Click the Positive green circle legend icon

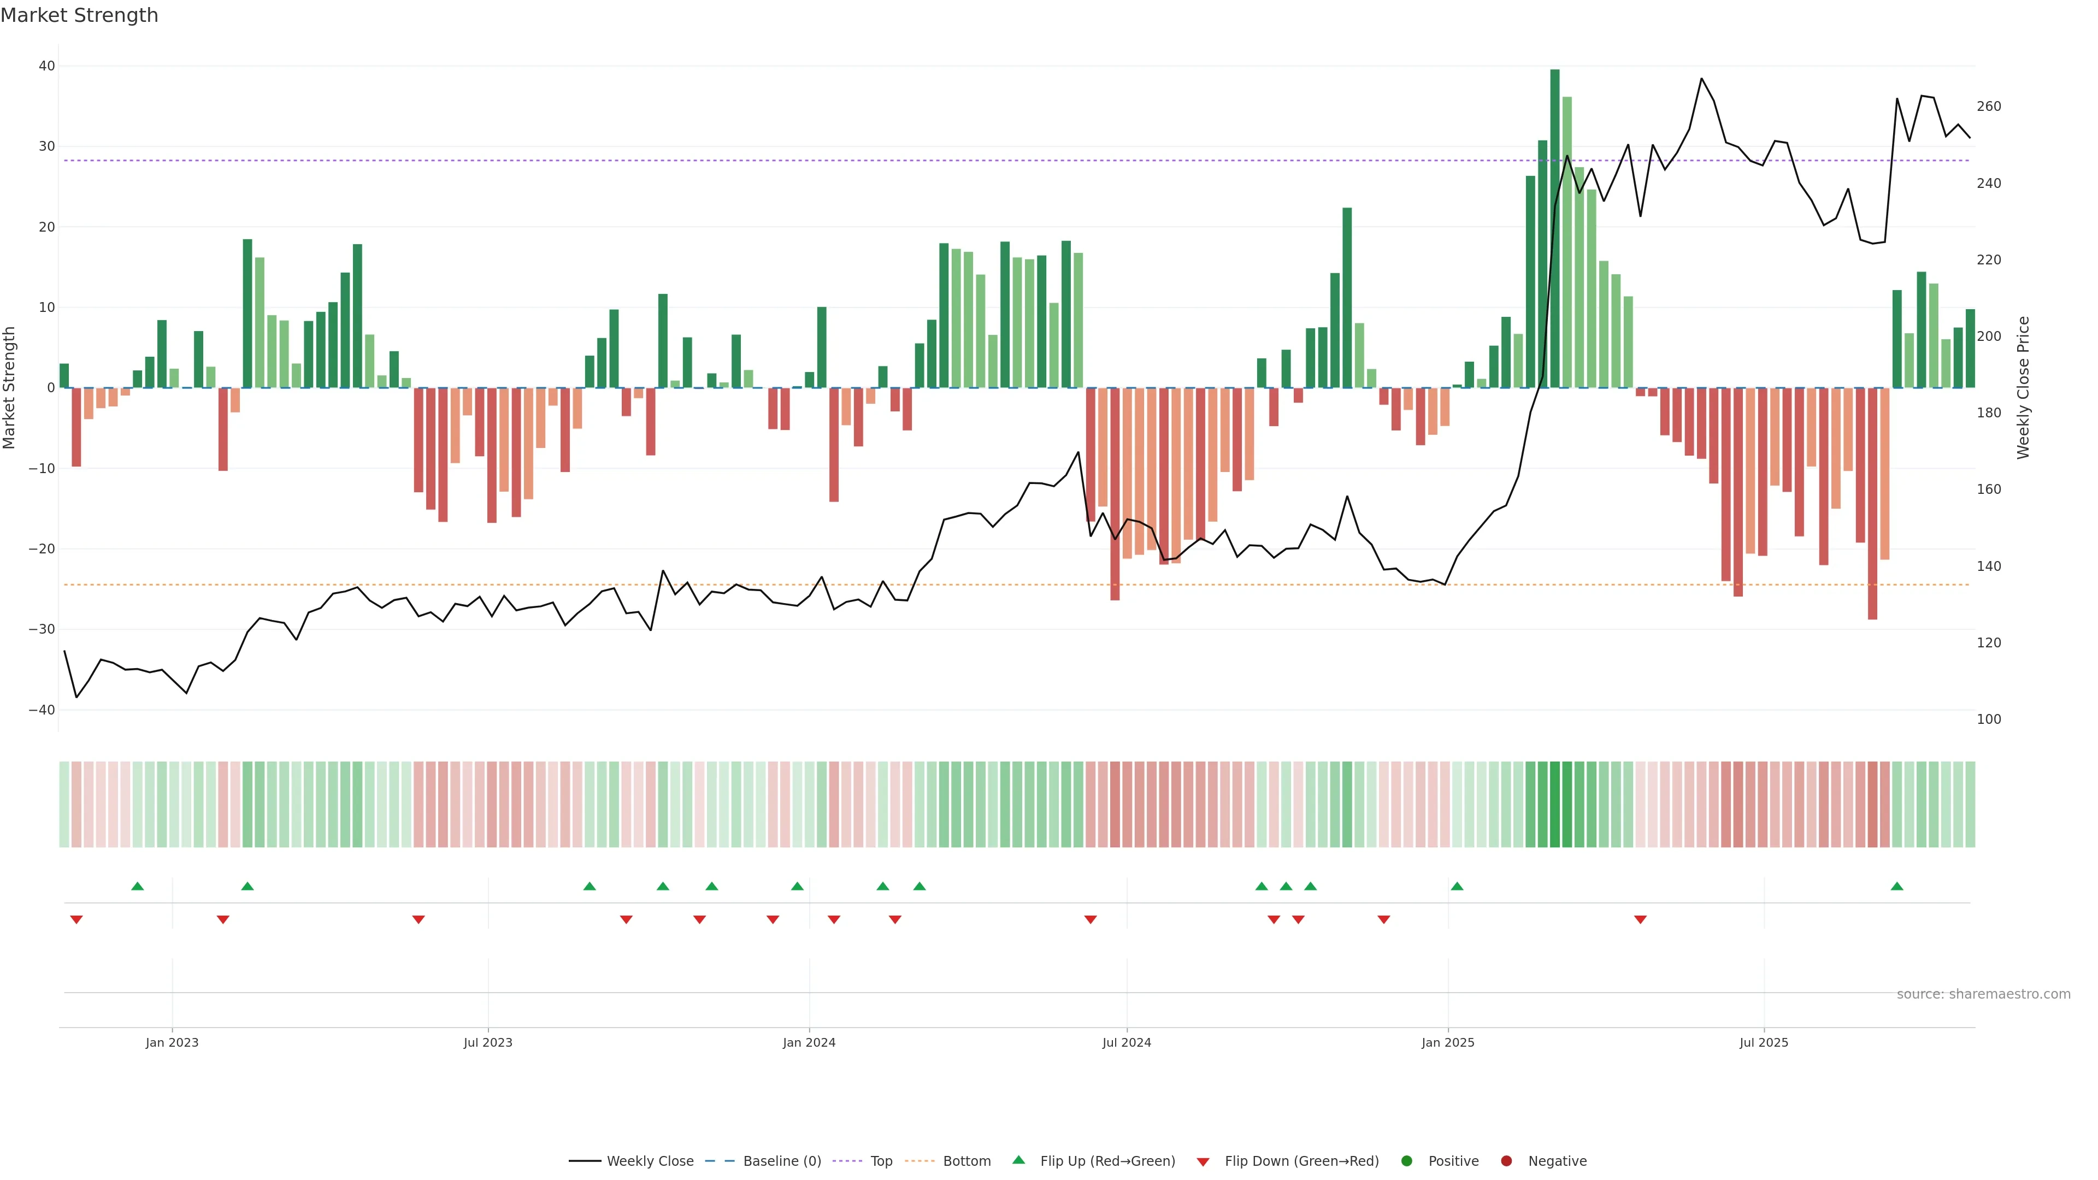(1406, 1160)
